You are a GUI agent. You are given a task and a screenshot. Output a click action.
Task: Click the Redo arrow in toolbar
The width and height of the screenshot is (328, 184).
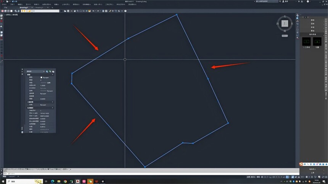[x=98, y=11]
